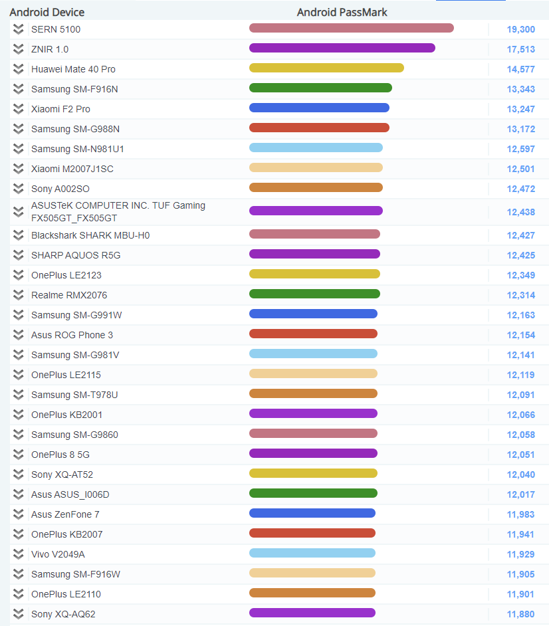Expand the SERN 5100 row chevron
The image size is (549, 626).
19,29
